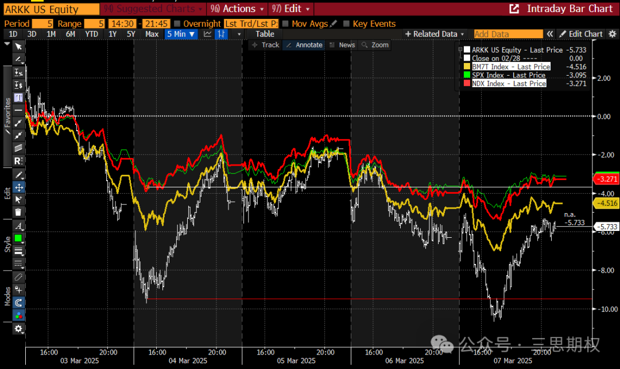Edit Mov Avgs with pencil icon

(334, 23)
